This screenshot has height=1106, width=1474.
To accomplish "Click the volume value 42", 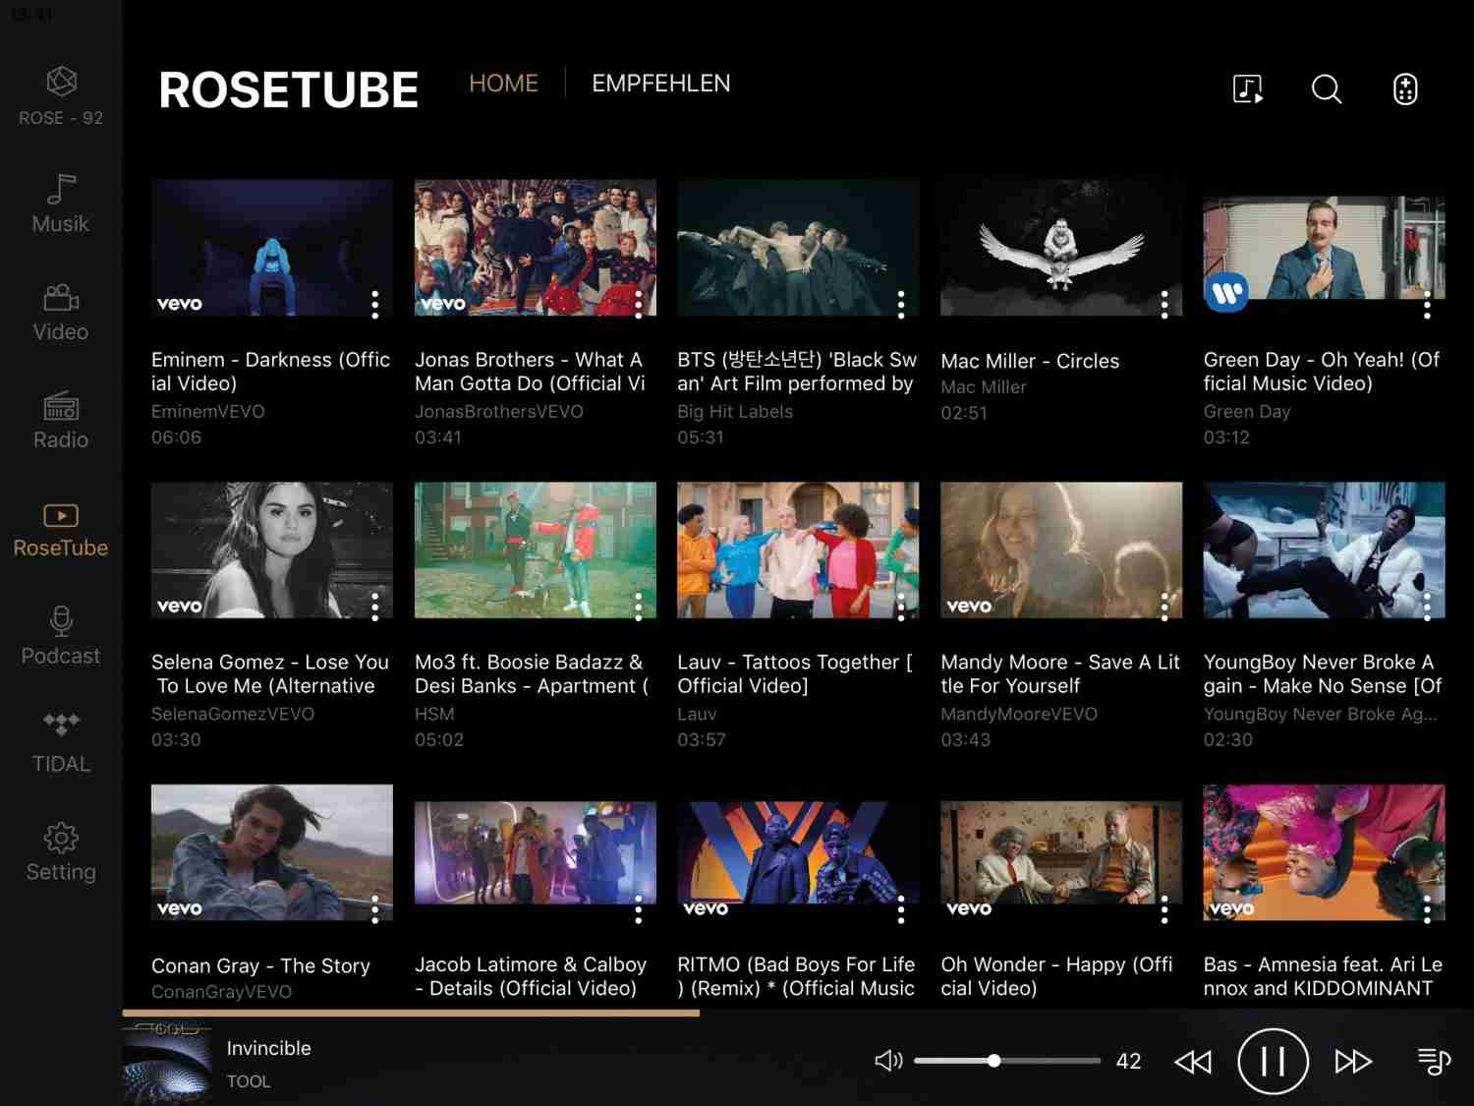I will coord(1128,1061).
